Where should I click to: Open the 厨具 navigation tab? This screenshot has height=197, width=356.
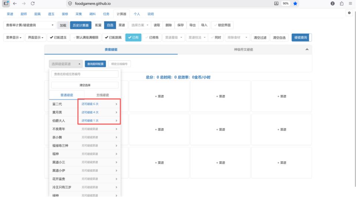tap(37, 14)
